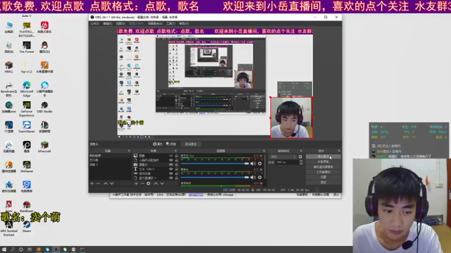Add a new scene with plus icon
The width and height of the screenshot is (451, 253).
point(92,183)
